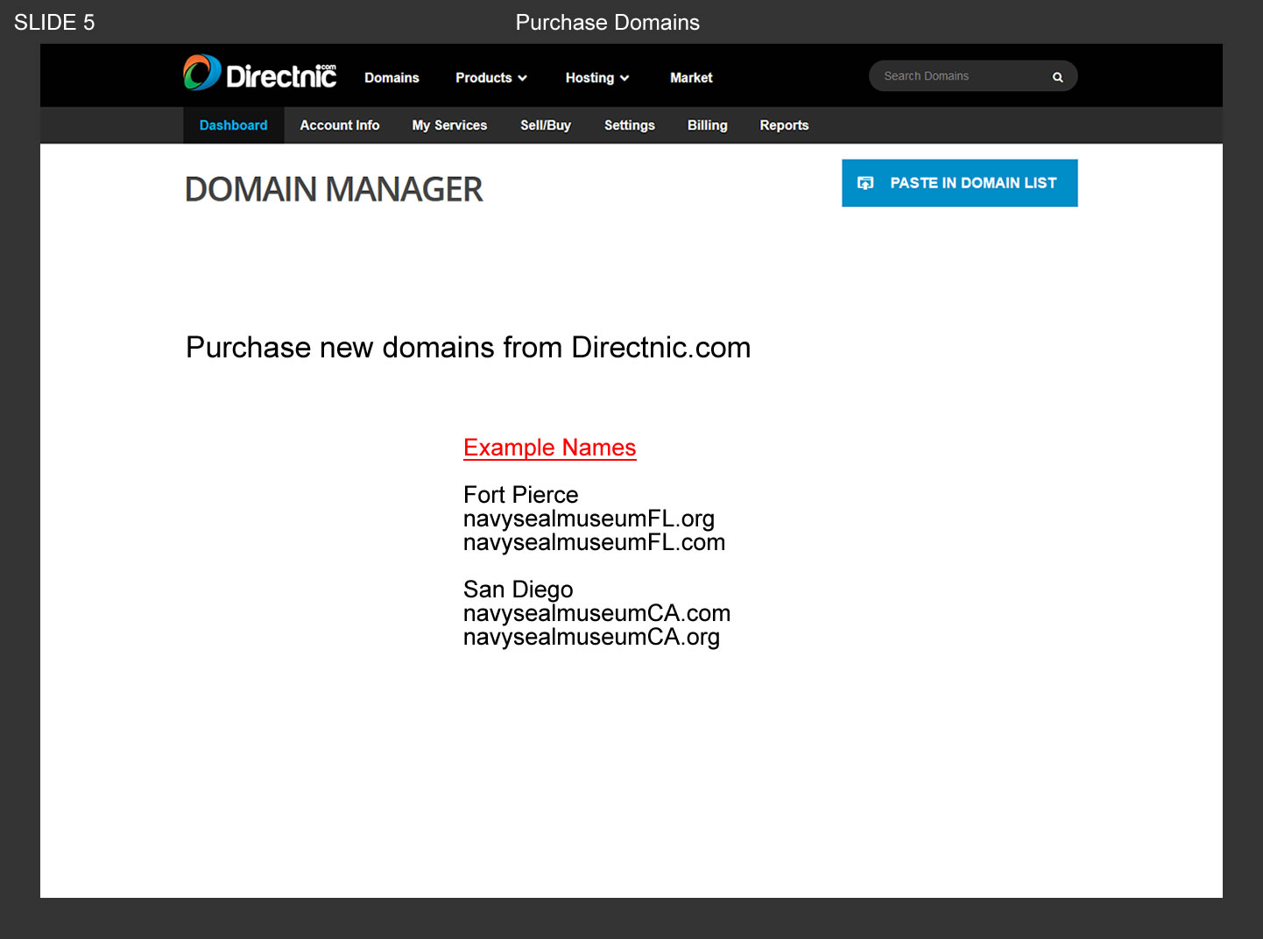Open the Account Info tab

[x=339, y=125]
